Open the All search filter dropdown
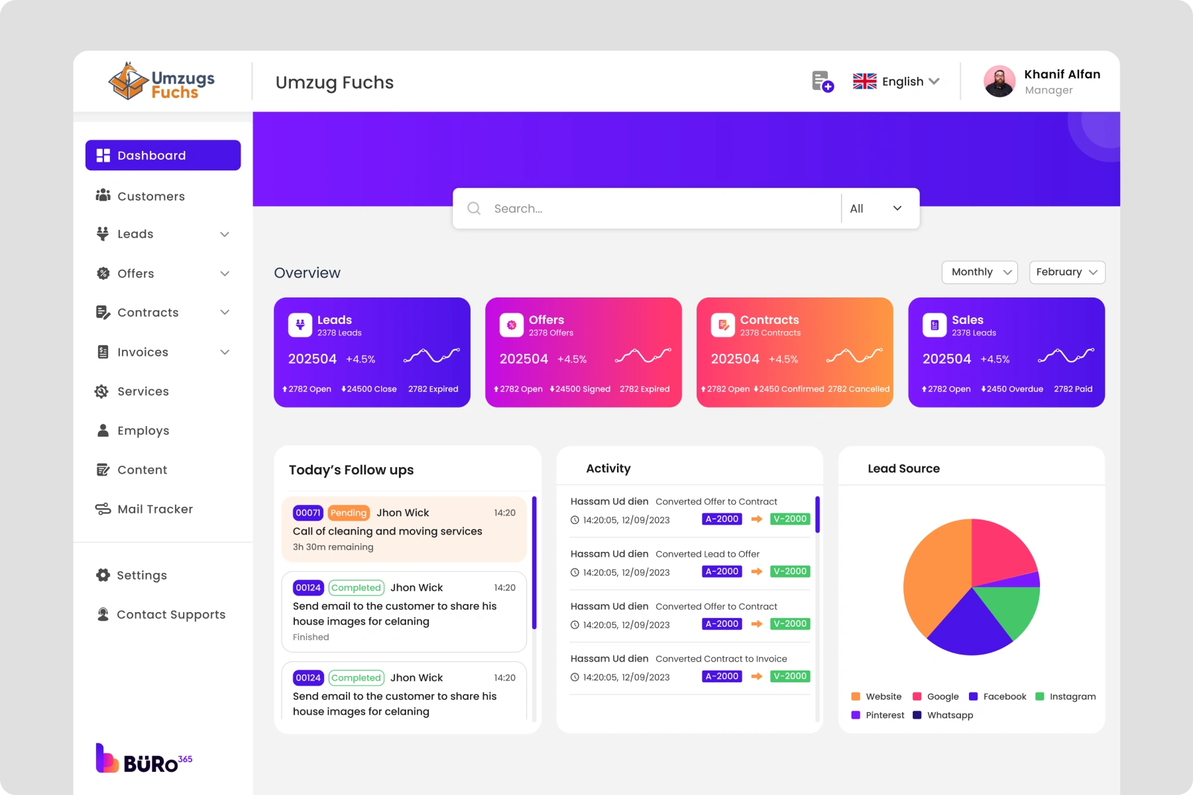The image size is (1193, 795). click(876, 208)
